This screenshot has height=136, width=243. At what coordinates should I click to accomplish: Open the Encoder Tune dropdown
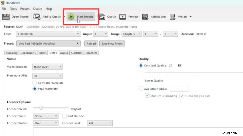click(x=46, y=116)
